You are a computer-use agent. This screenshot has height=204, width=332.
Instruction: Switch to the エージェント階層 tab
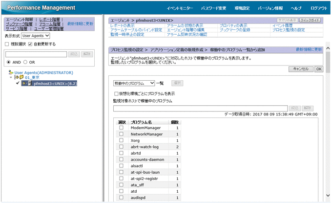tap(20, 20)
